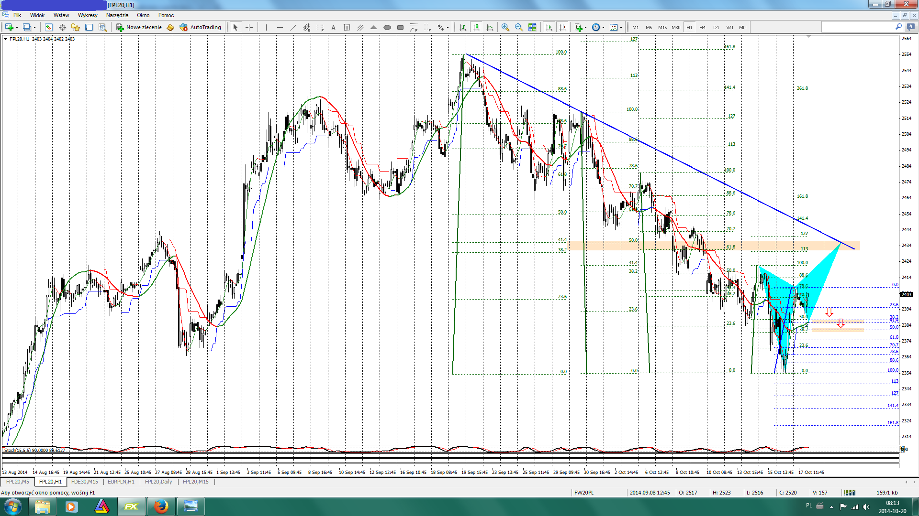Click the Stoch indicator line subwindow
Viewport: 919px width, 516px height.
[450, 450]
